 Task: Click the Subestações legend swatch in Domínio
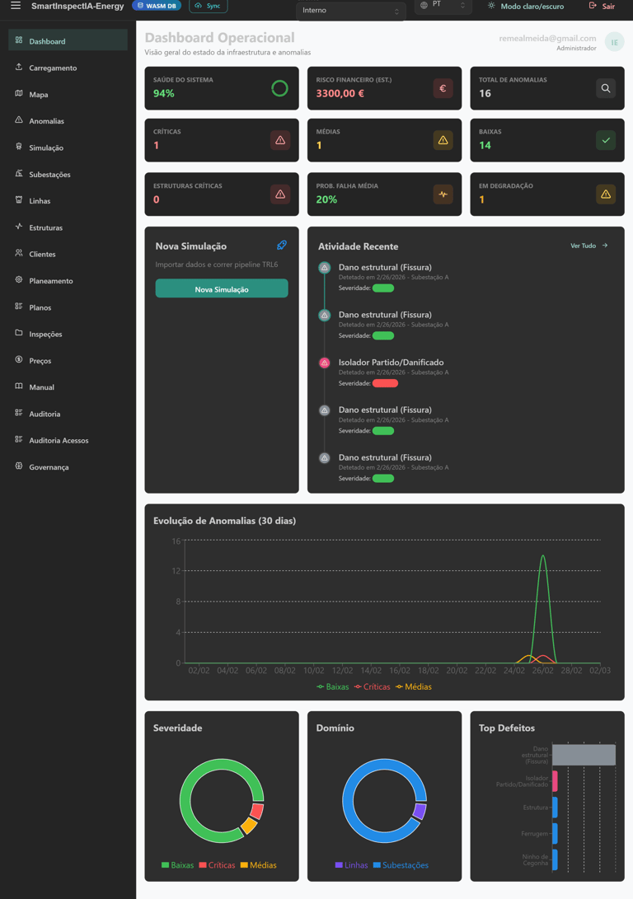tap(377, 865)
